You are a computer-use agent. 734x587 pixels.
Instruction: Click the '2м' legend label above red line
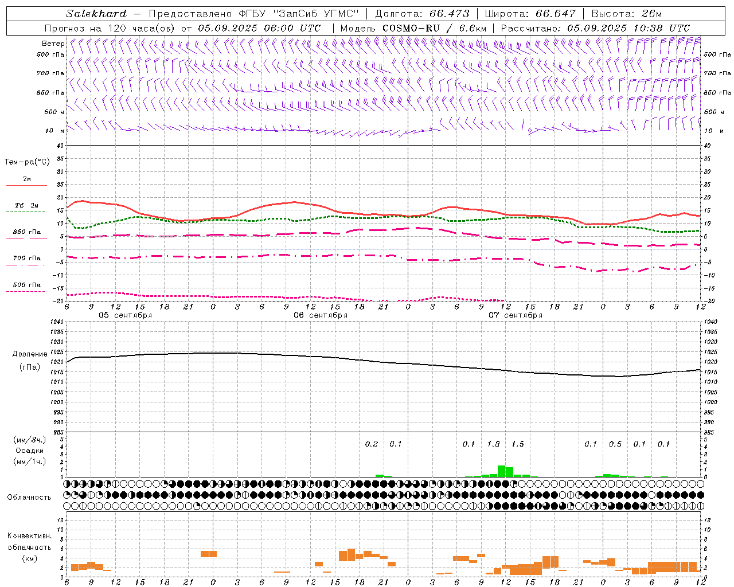click(27, 179)
